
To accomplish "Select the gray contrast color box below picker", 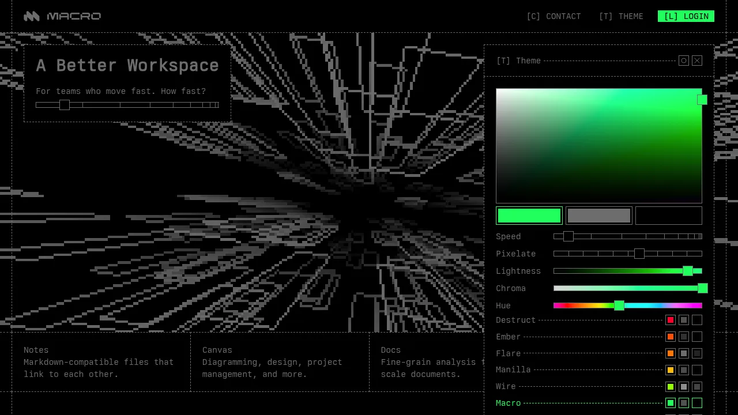I will point(599,216).
